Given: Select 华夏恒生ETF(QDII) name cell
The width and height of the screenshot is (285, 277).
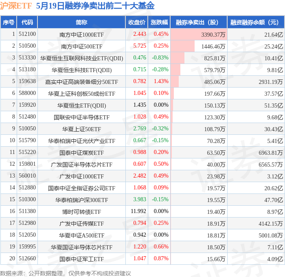Looking at the screenshot, I should (x=81, y=106).
